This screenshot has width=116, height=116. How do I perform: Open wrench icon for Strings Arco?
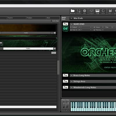66,81
